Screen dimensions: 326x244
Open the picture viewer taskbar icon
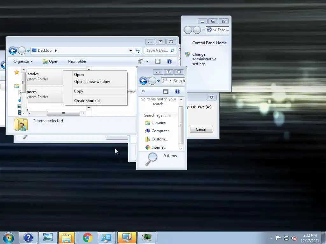48,238
